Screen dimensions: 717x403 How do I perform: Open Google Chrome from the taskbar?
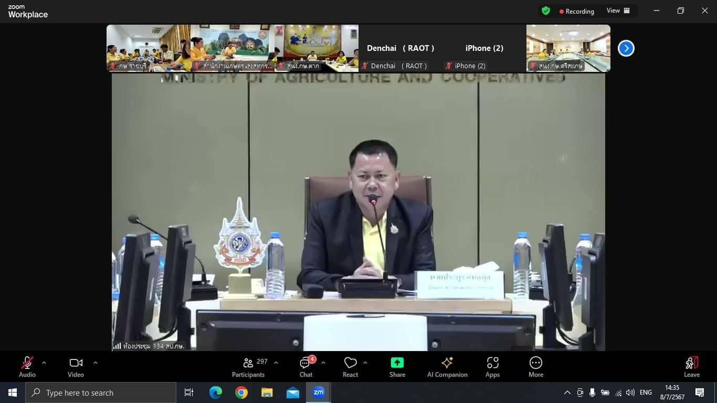point(241,393)
